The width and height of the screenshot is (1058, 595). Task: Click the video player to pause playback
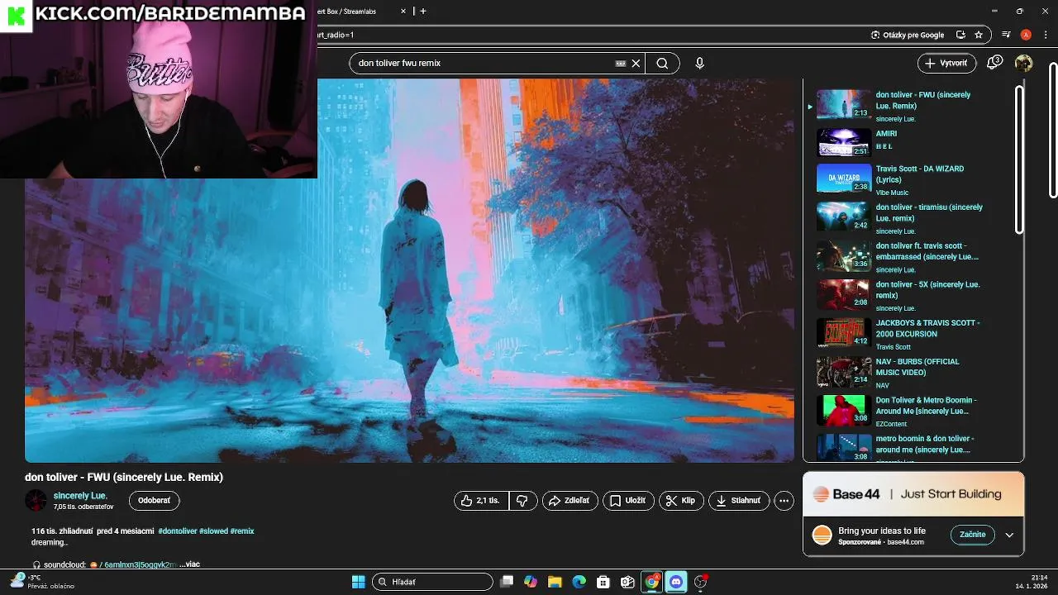tap(409, 271)
